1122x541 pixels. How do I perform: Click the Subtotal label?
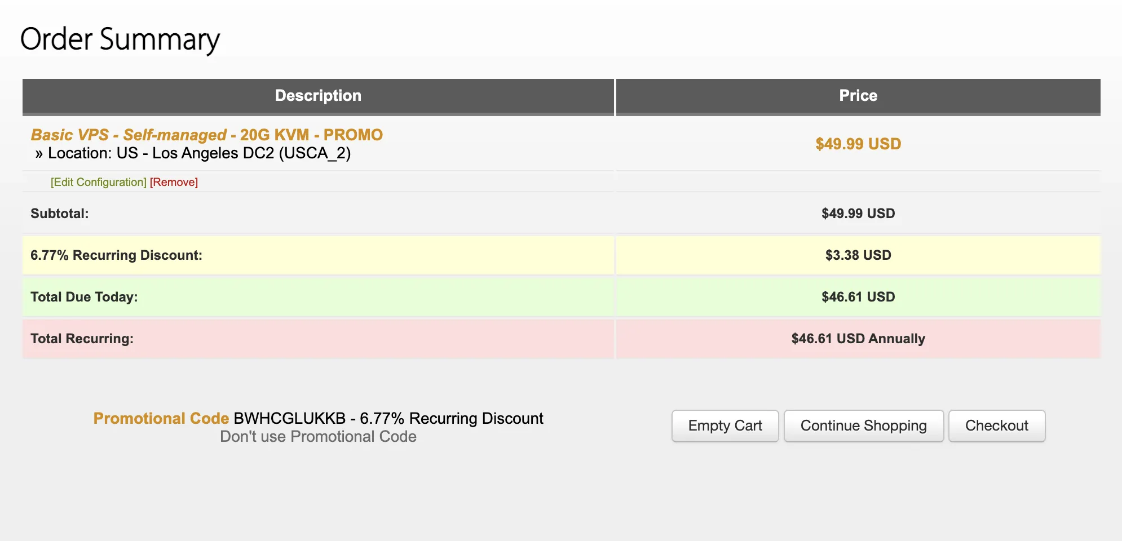pyautogui.click(x=60, y=214)
